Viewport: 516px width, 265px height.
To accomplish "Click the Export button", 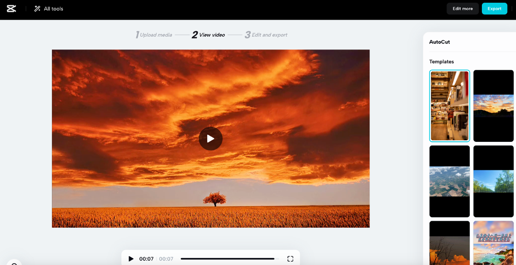I will pyautogui.click(x=495, y=9).
